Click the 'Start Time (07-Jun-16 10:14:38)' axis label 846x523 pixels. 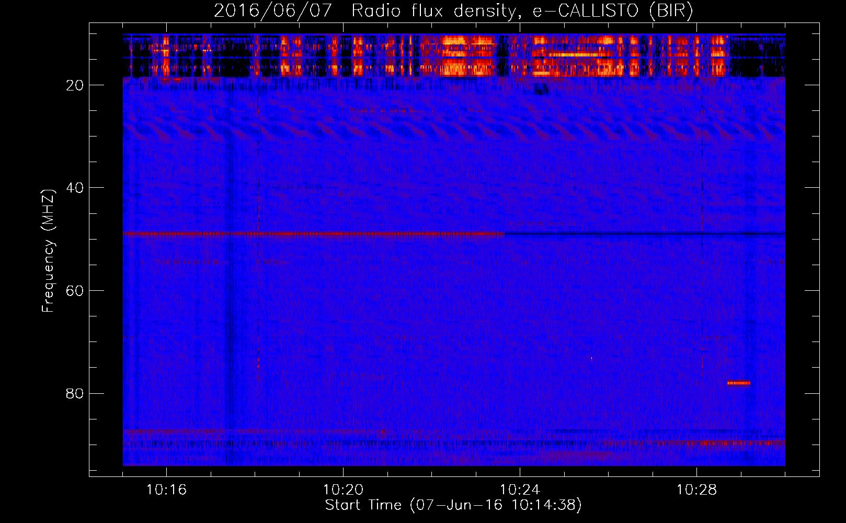(x=453, y=505)
